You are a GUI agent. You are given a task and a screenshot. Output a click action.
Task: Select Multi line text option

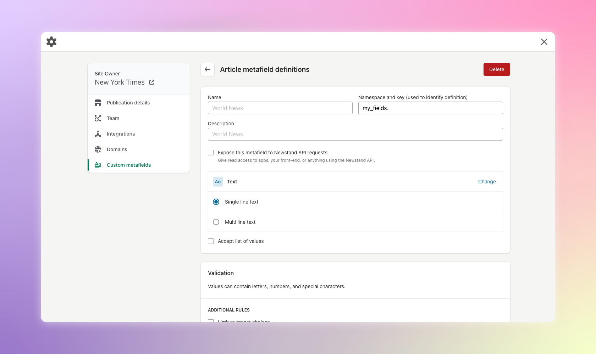(x=216, y=222)
